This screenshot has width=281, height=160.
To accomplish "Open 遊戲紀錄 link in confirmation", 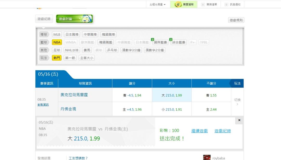I will pos(222,131).
